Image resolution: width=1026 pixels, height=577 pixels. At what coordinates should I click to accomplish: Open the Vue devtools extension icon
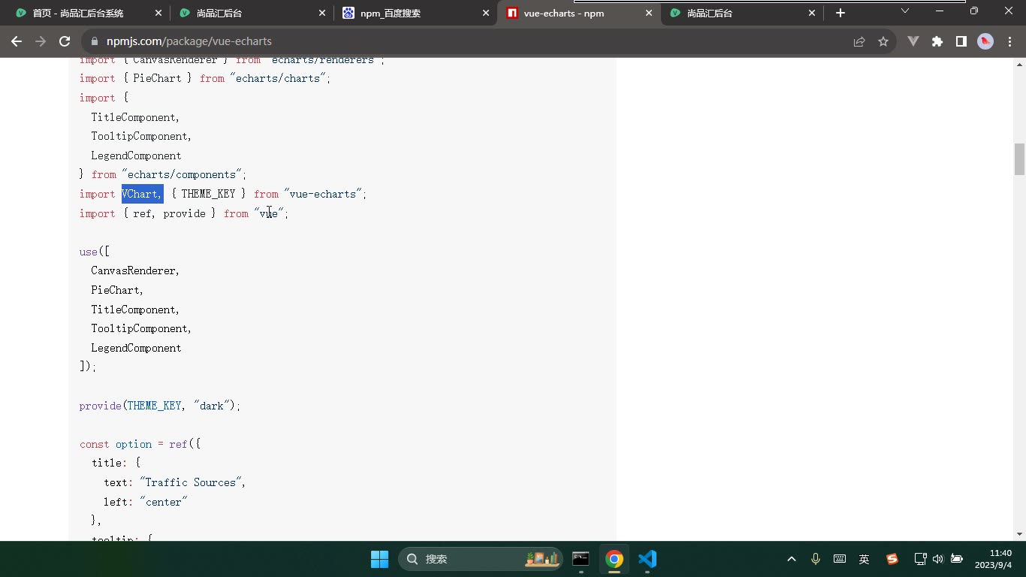click(x=913, y=41)
